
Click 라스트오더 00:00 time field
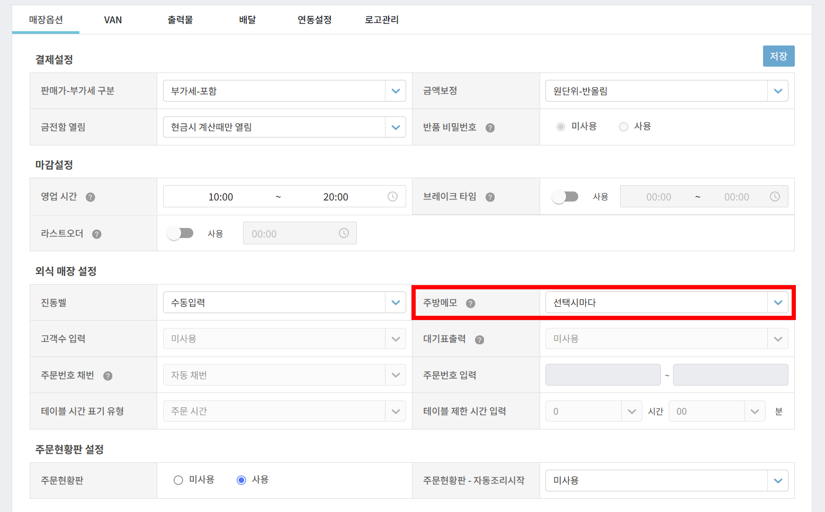[300, 233]
